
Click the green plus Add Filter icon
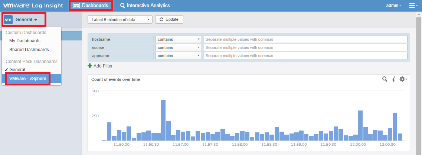coord(90,66)
